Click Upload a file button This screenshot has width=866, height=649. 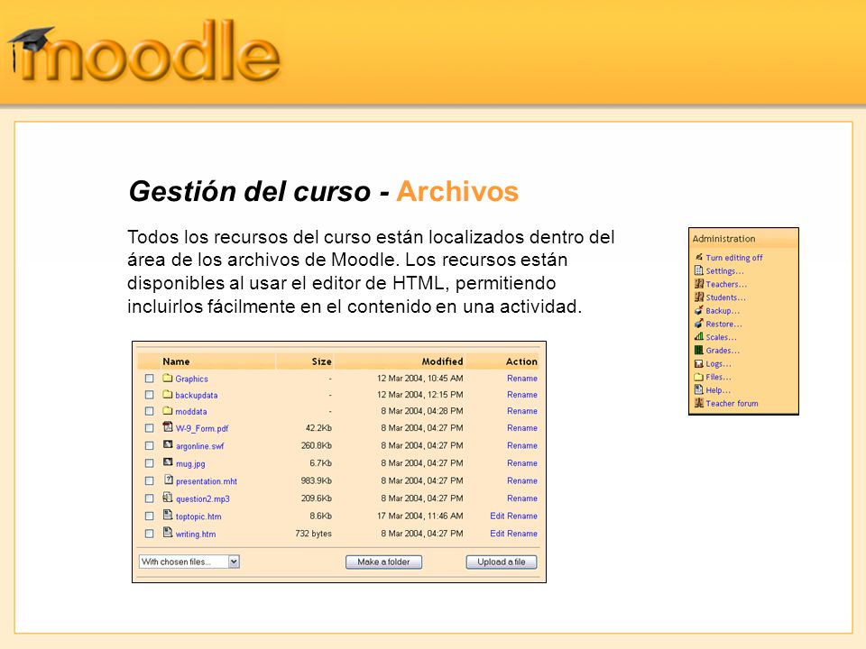point(502,562)
